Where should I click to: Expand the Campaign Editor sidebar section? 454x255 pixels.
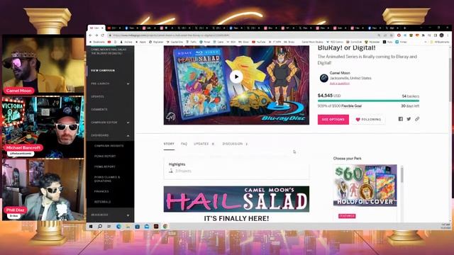pos(110,123)
